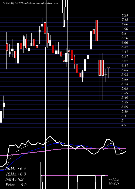Click the 12MA : 6.3 readout
The height and width of the screenshot is (189, 135).
click(x=16, y=174)
